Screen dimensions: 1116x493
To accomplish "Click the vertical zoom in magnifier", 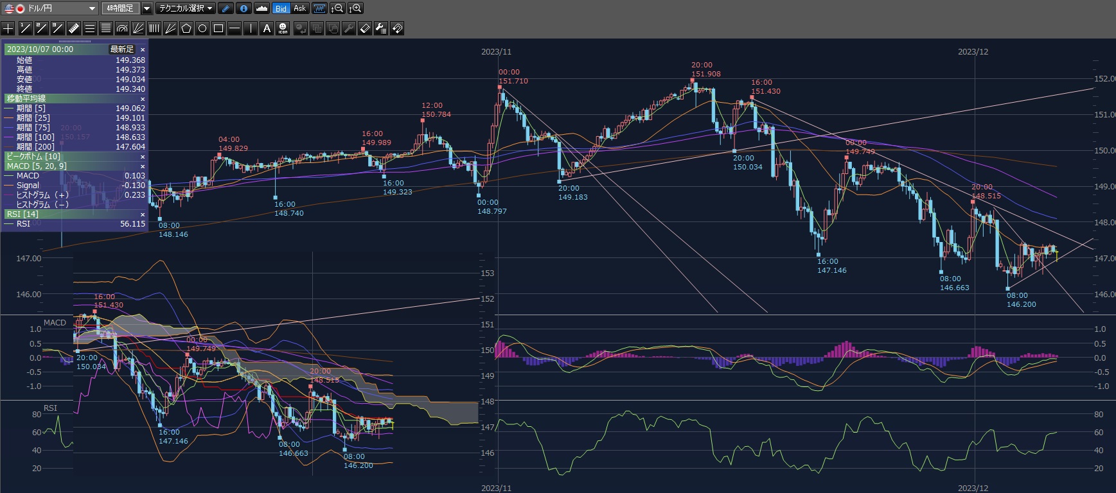I will [x=355, y=8].
